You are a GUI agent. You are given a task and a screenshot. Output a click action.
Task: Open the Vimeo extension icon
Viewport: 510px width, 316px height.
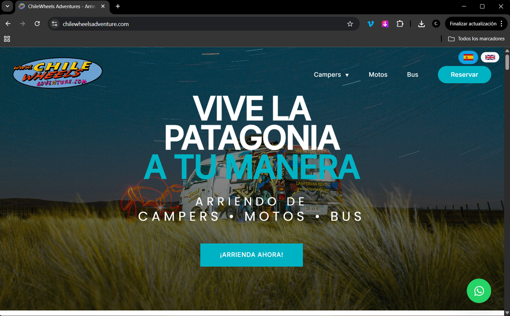[371, 24]
